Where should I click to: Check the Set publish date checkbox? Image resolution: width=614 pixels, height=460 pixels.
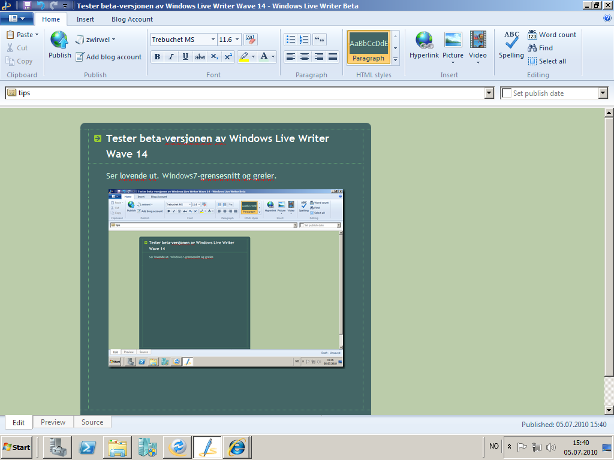point(507,93)
